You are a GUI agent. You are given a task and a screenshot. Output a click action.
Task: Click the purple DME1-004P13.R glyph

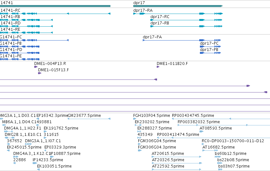(36, 67)
